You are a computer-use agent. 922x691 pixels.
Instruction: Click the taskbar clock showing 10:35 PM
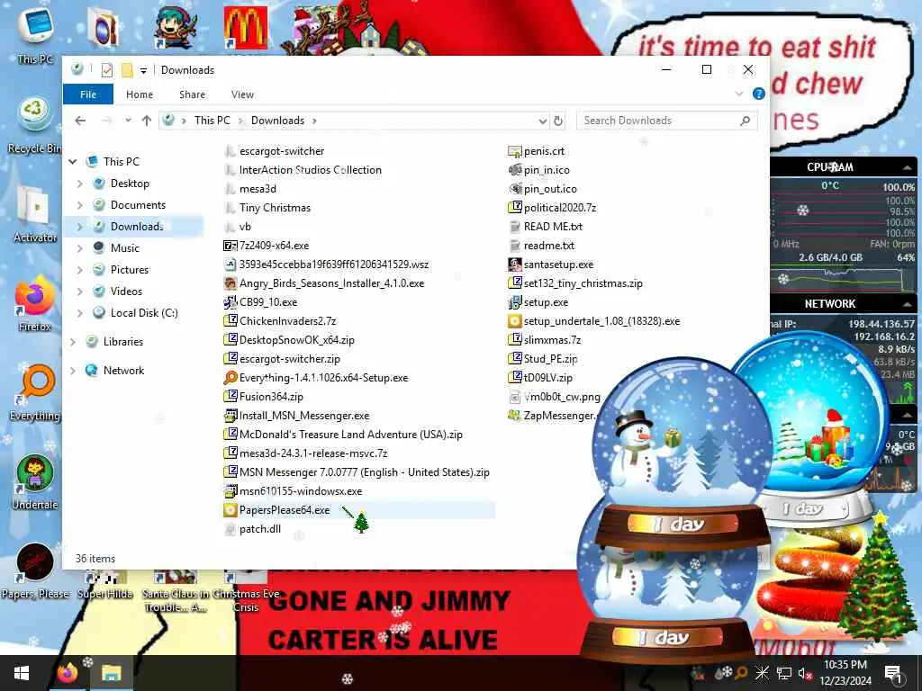pos(845,673)
